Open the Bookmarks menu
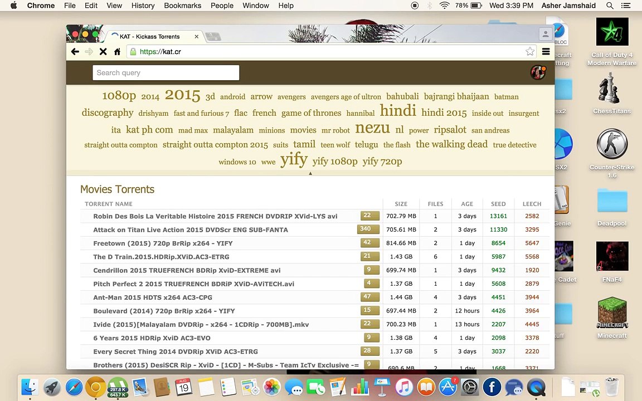The width and height of the screenshot is (642, 401). 183,6
